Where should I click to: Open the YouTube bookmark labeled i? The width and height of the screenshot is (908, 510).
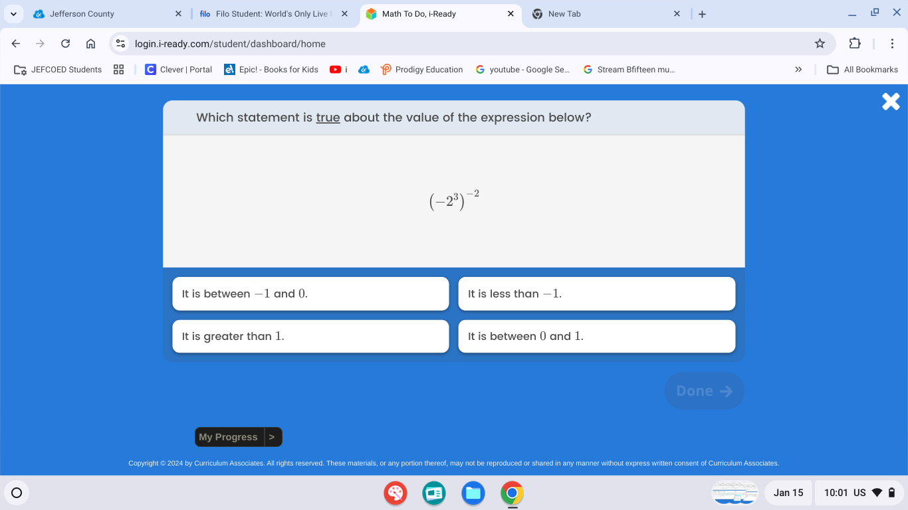pyautogui.click(x=339, y=70)
